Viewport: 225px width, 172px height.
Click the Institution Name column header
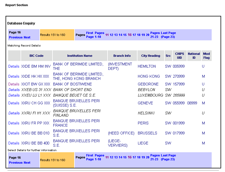pyautogui.click(x=80, y=56)
